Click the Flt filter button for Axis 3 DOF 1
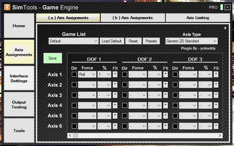 115,95
